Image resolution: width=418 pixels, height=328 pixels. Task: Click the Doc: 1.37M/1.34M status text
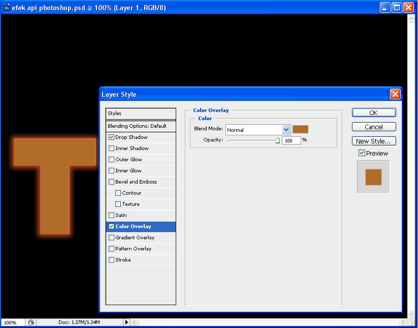click(79, 322)
